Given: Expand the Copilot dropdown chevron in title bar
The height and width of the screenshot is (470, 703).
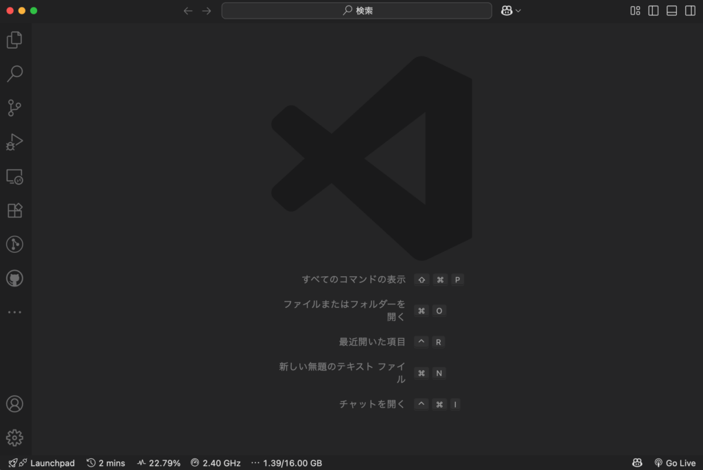Looking at the screenshot, I should click(518, 11).
